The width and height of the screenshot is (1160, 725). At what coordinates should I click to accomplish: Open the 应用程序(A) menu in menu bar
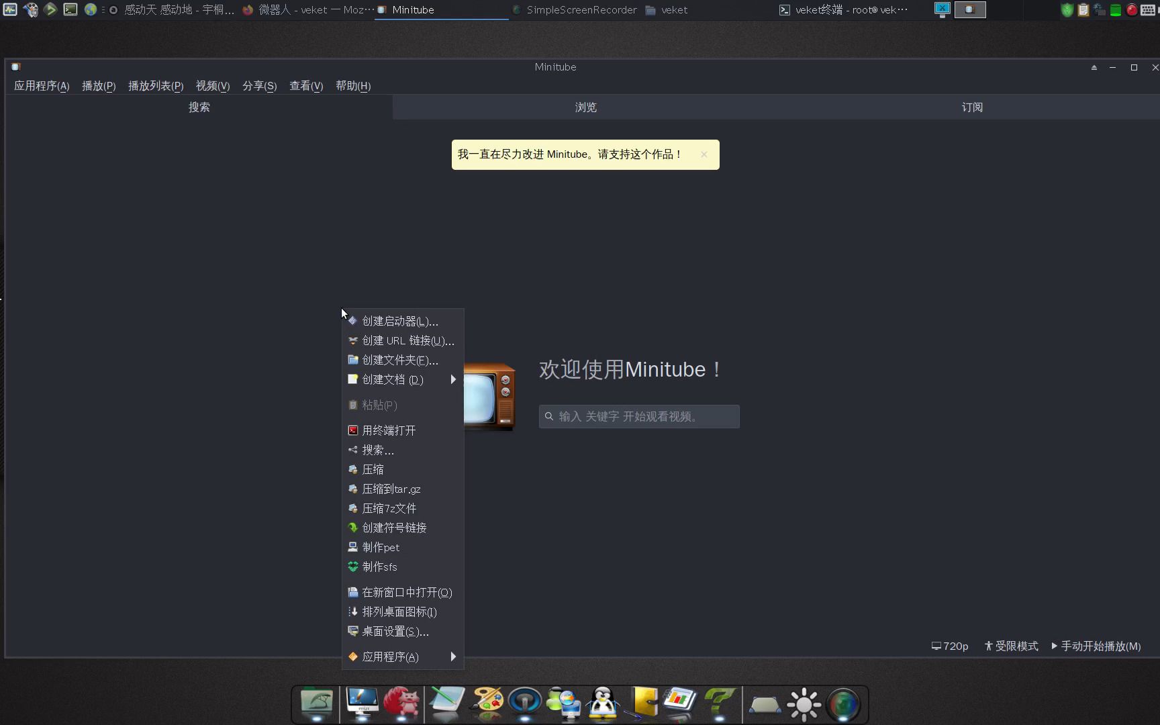(x=42, y=86)
